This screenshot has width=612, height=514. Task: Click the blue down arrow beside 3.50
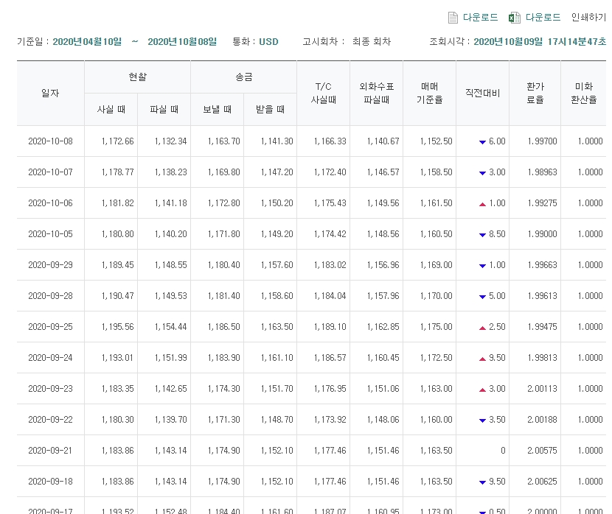[482, 420]
